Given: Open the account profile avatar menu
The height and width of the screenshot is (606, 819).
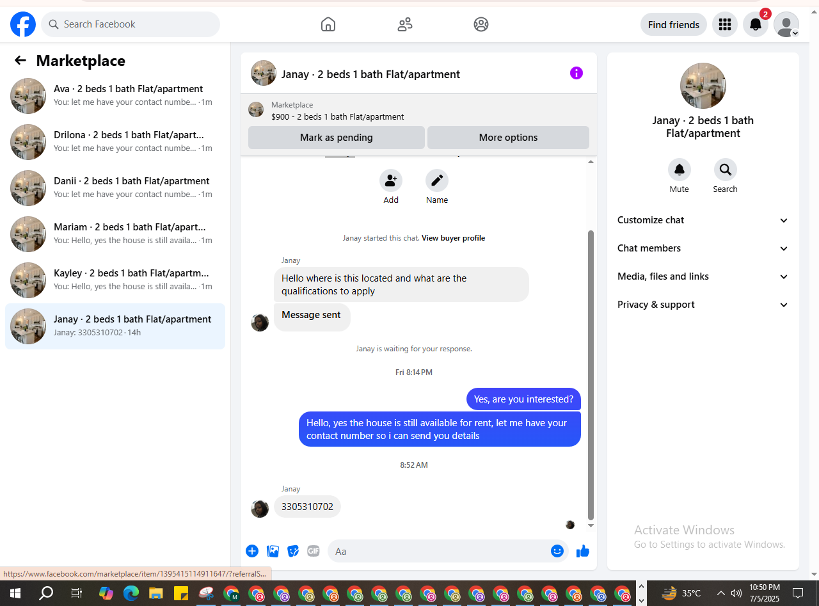Looking at the screenshot, I should tap(786, 24).
